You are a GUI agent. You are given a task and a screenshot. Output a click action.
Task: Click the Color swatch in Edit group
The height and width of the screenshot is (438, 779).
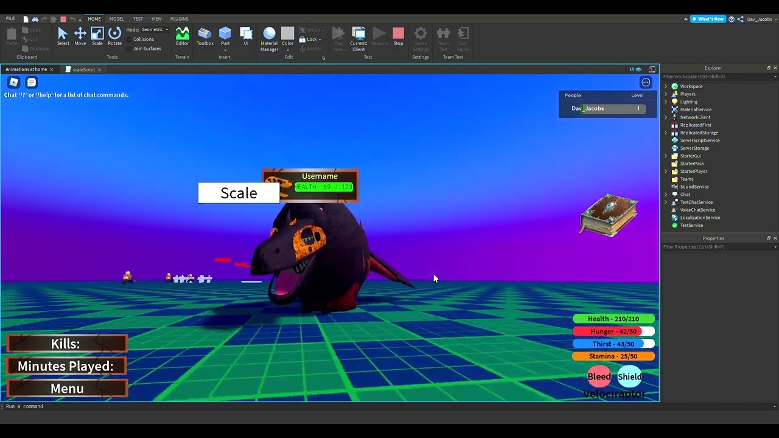click(287, 33)
